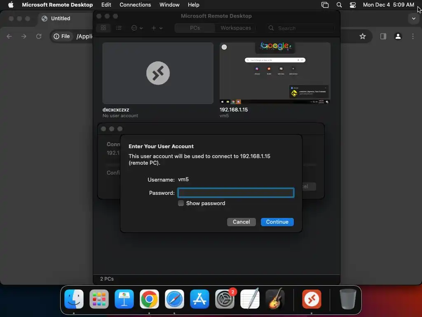422x317 pixels.
Task: Open App Store from the Dock
Action: point(199,299)
